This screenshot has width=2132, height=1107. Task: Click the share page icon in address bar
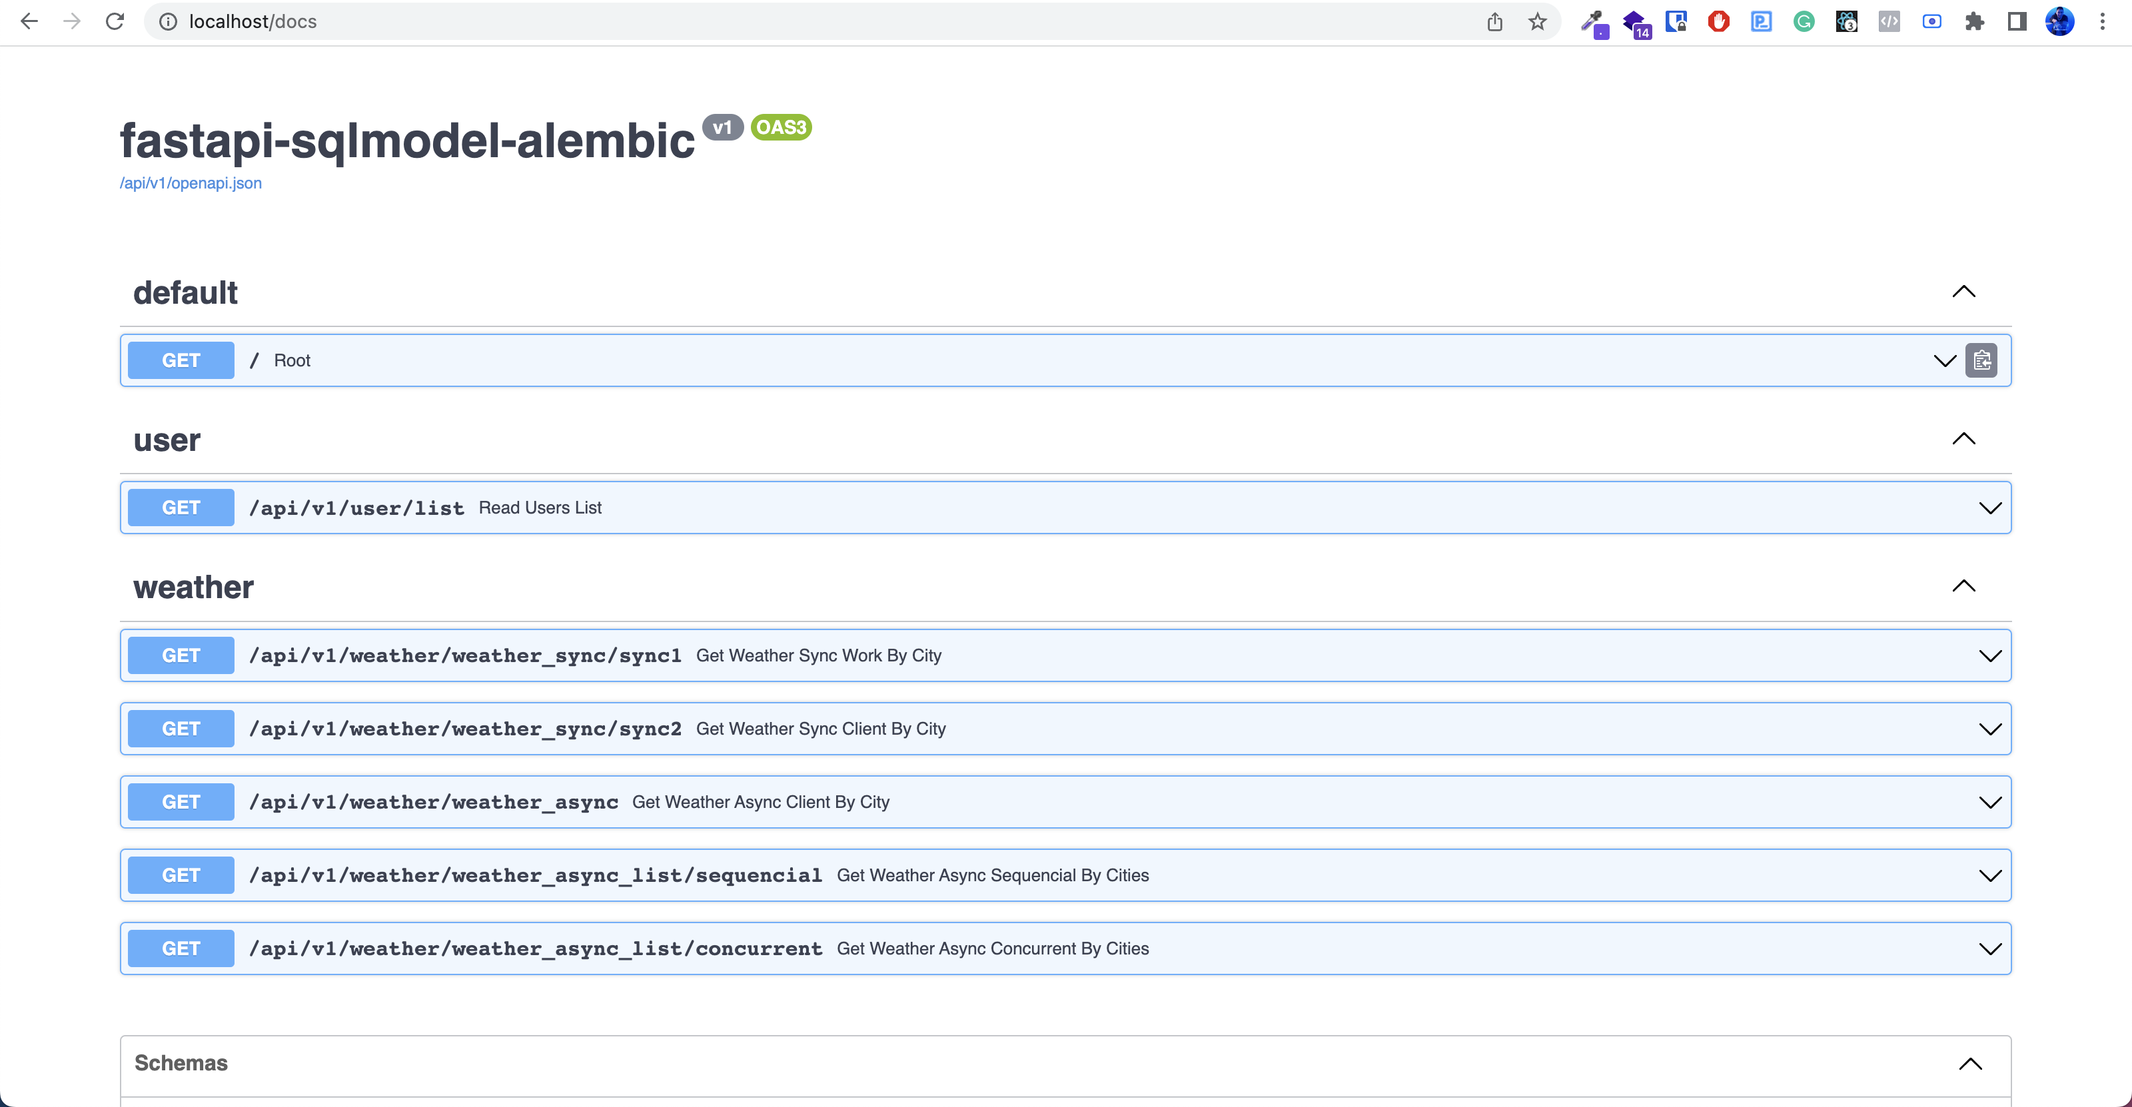pos(1494,21)
